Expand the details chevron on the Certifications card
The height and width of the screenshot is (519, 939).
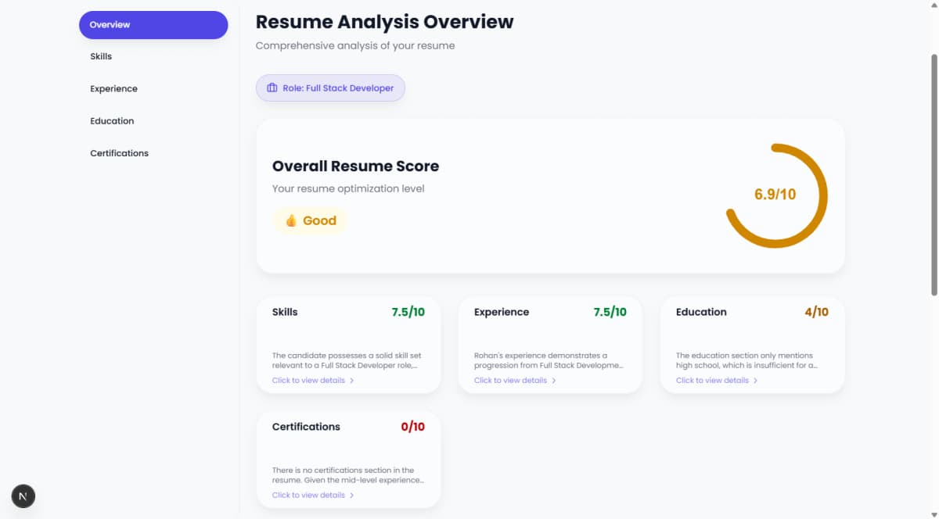point(352,494)
